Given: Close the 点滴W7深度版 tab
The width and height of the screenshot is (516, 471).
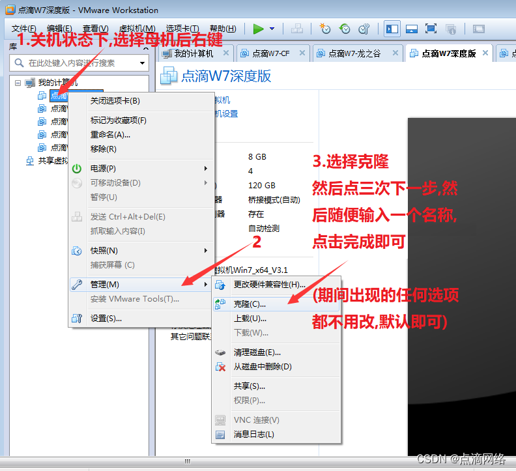Looking at the screenshot, I should coord(485,53).
